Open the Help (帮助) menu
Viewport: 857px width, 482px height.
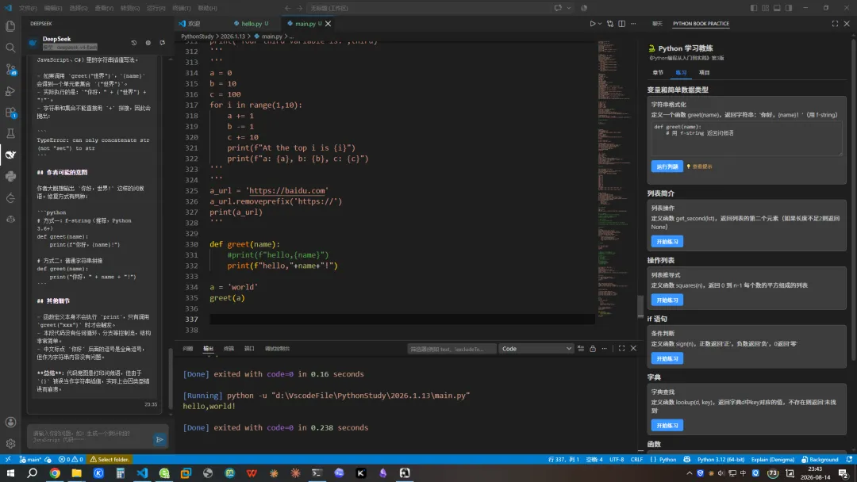click(x=207, y=8)
